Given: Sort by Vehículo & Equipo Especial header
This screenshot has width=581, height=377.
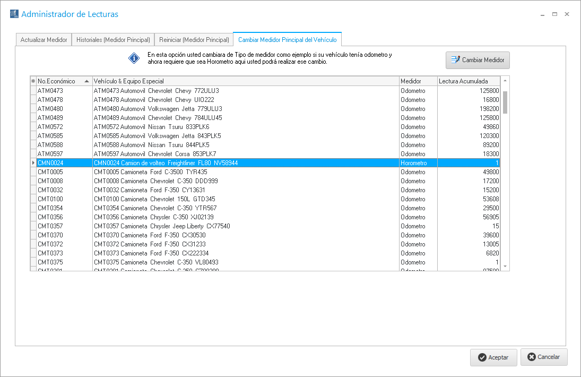Looking at the screenshot, I should (x=244, y=81).
